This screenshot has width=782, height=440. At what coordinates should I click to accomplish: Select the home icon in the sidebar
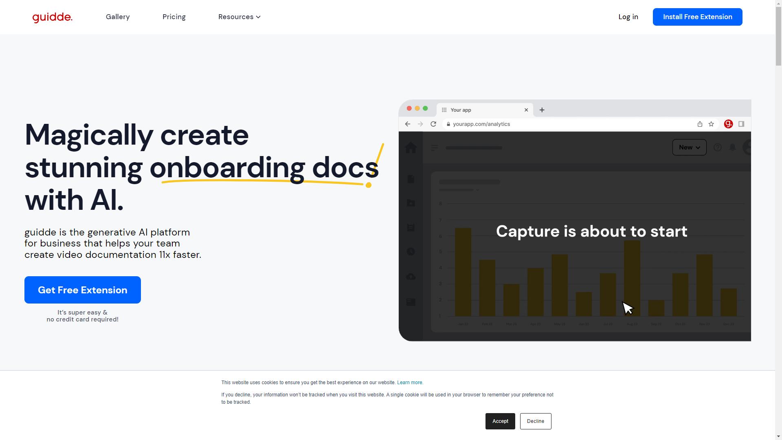411,147
